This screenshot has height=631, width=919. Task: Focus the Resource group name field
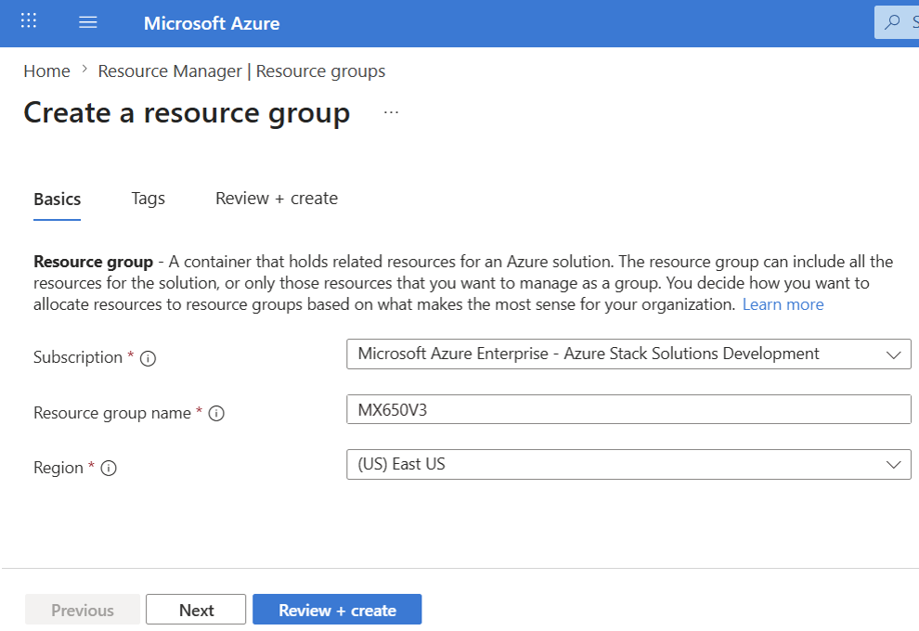click(x=628, y=409)
